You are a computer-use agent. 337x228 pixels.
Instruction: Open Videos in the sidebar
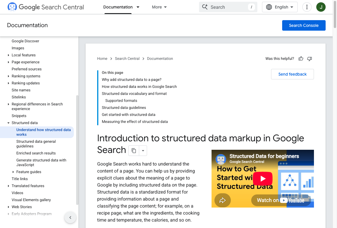18,193
